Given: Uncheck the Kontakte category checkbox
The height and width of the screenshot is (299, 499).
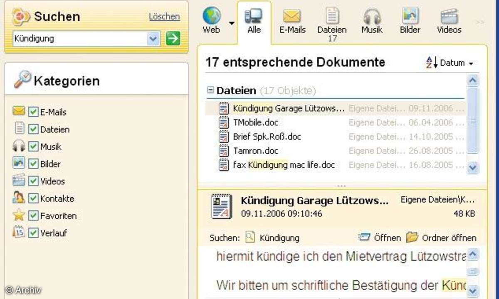Looking at the screenshot, I should tap(34, 199).
